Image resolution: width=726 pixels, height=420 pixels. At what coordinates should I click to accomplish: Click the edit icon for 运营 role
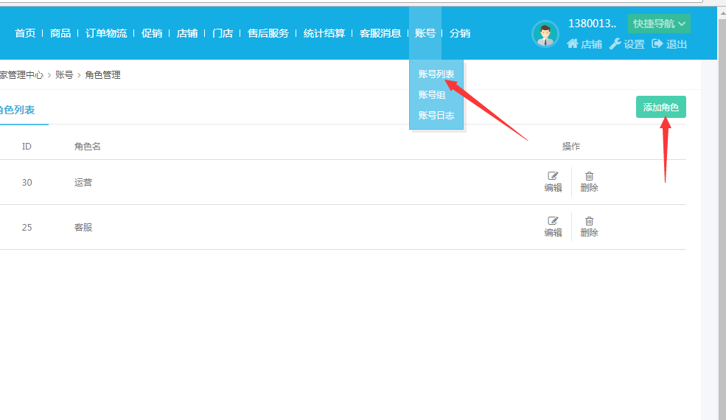coord(553,176)
